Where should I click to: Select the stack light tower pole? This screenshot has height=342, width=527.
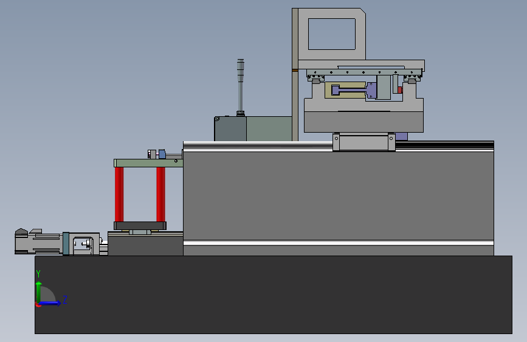pos(240,88)
